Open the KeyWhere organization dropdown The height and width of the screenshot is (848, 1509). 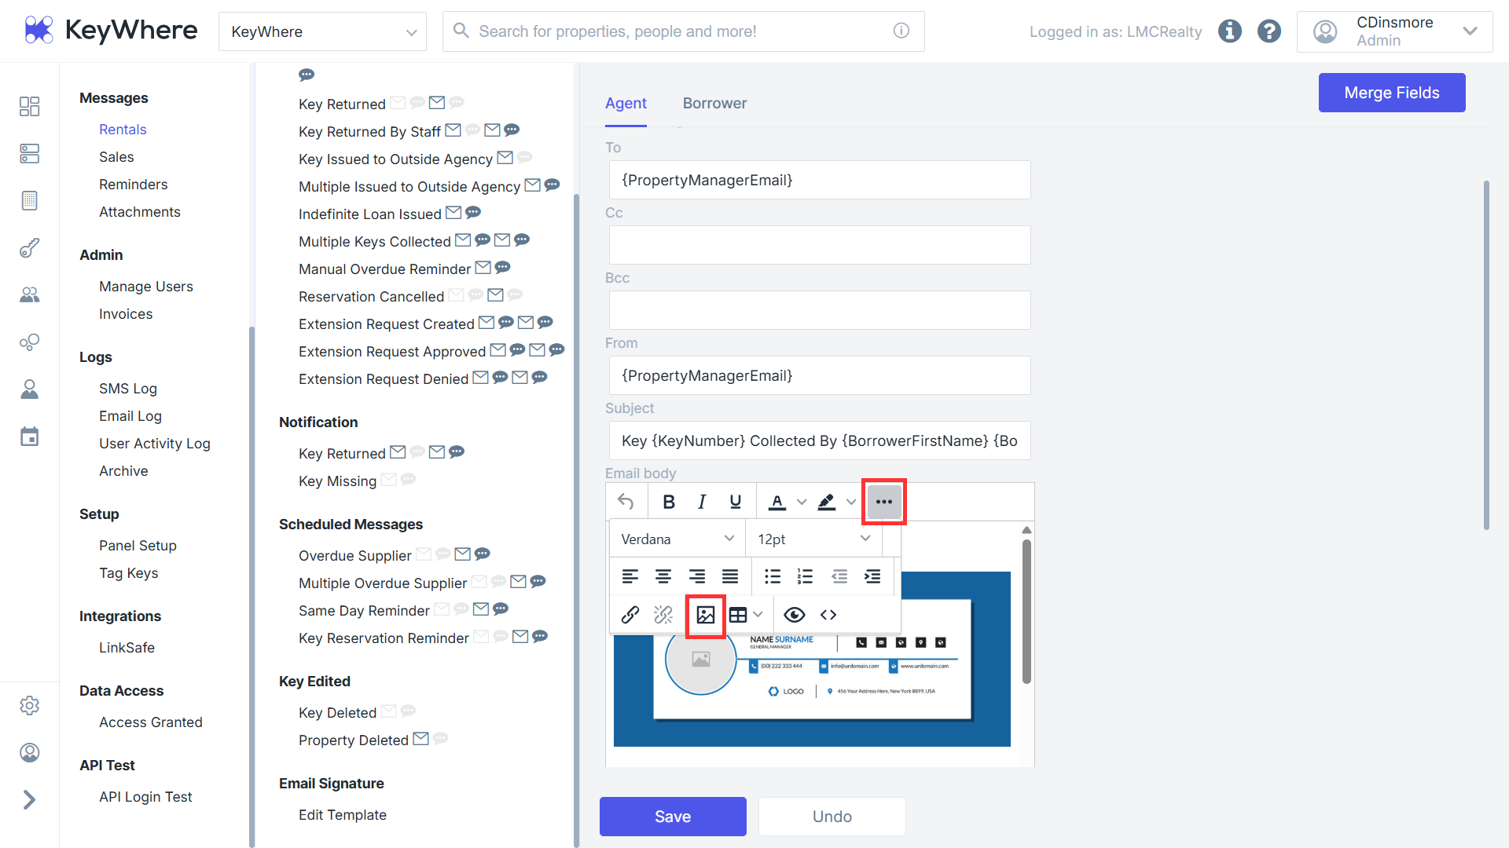[x=322, y=31]
